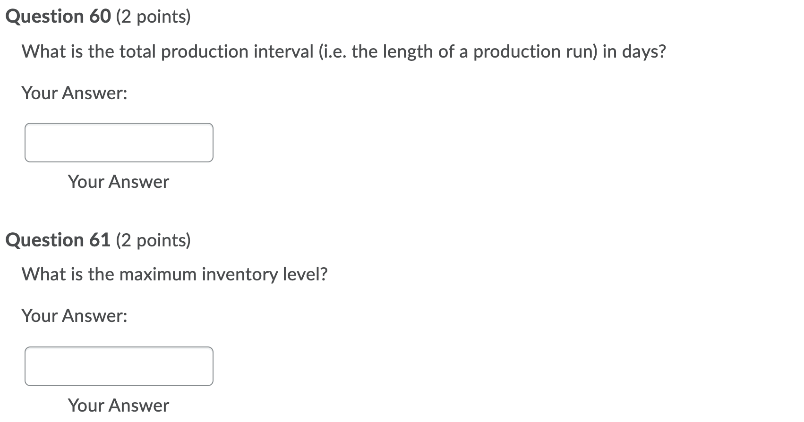Click inside the maximum inventory level answer box
The height and width of the screenshot is (422, 804).
click(118, 366)
